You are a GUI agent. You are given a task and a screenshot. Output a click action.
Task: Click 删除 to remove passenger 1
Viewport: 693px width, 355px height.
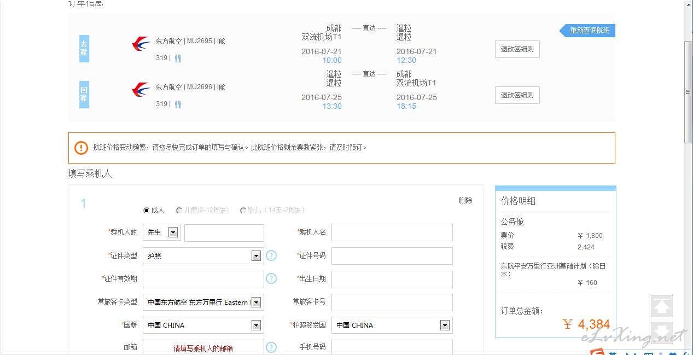(465, 201)
